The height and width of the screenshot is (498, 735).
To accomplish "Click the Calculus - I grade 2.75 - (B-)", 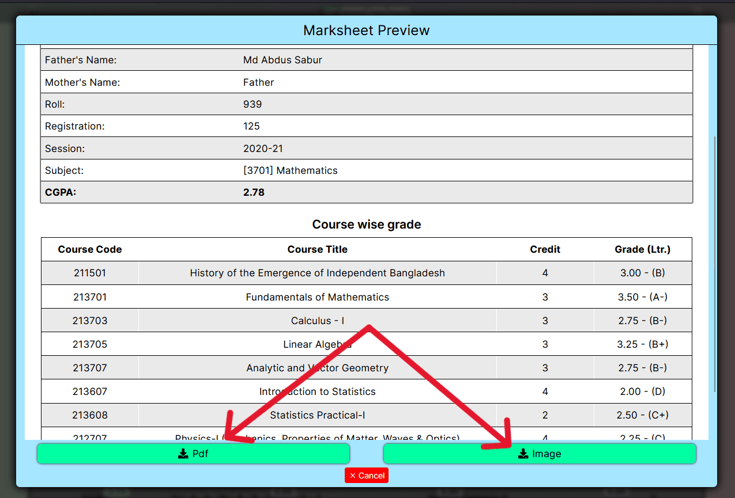I will click(x=642, y=321).
